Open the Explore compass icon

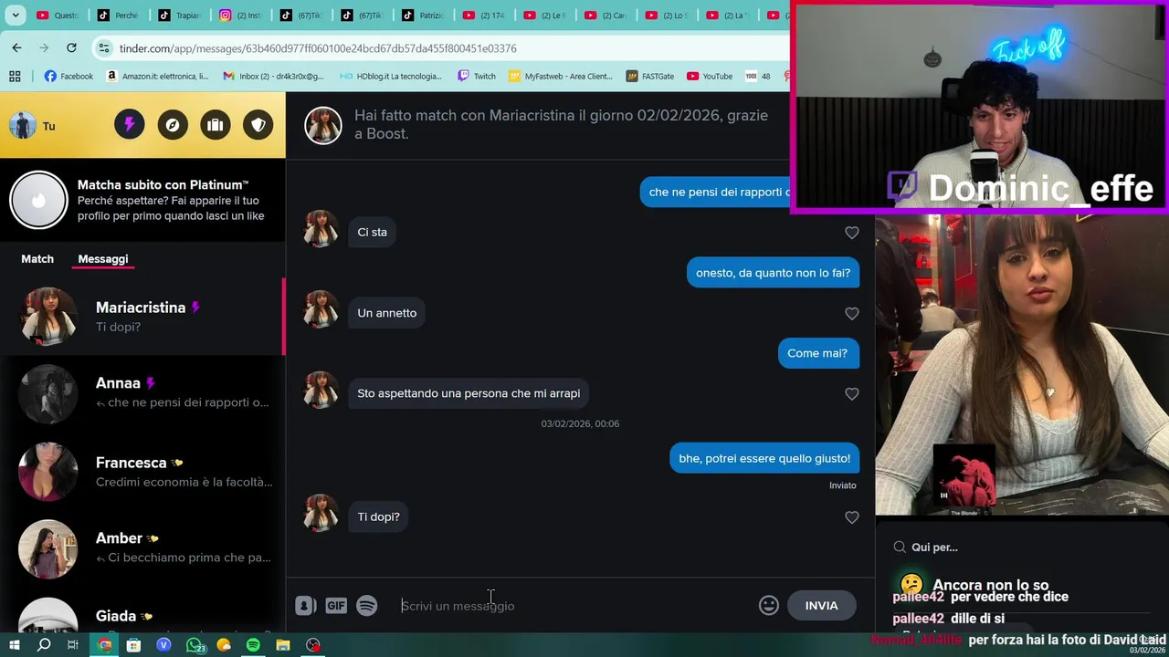click(173, 124)
